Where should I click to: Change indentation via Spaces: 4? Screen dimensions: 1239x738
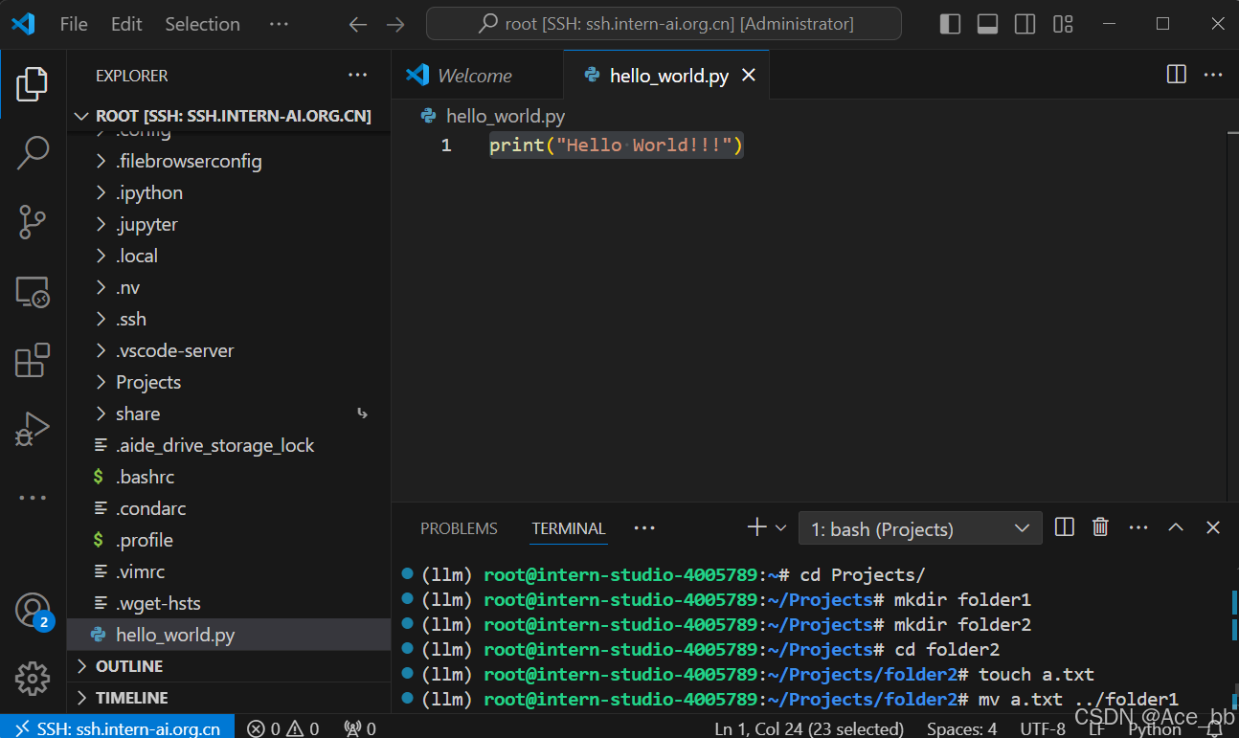pyautogui.click(x=961, y=728)
